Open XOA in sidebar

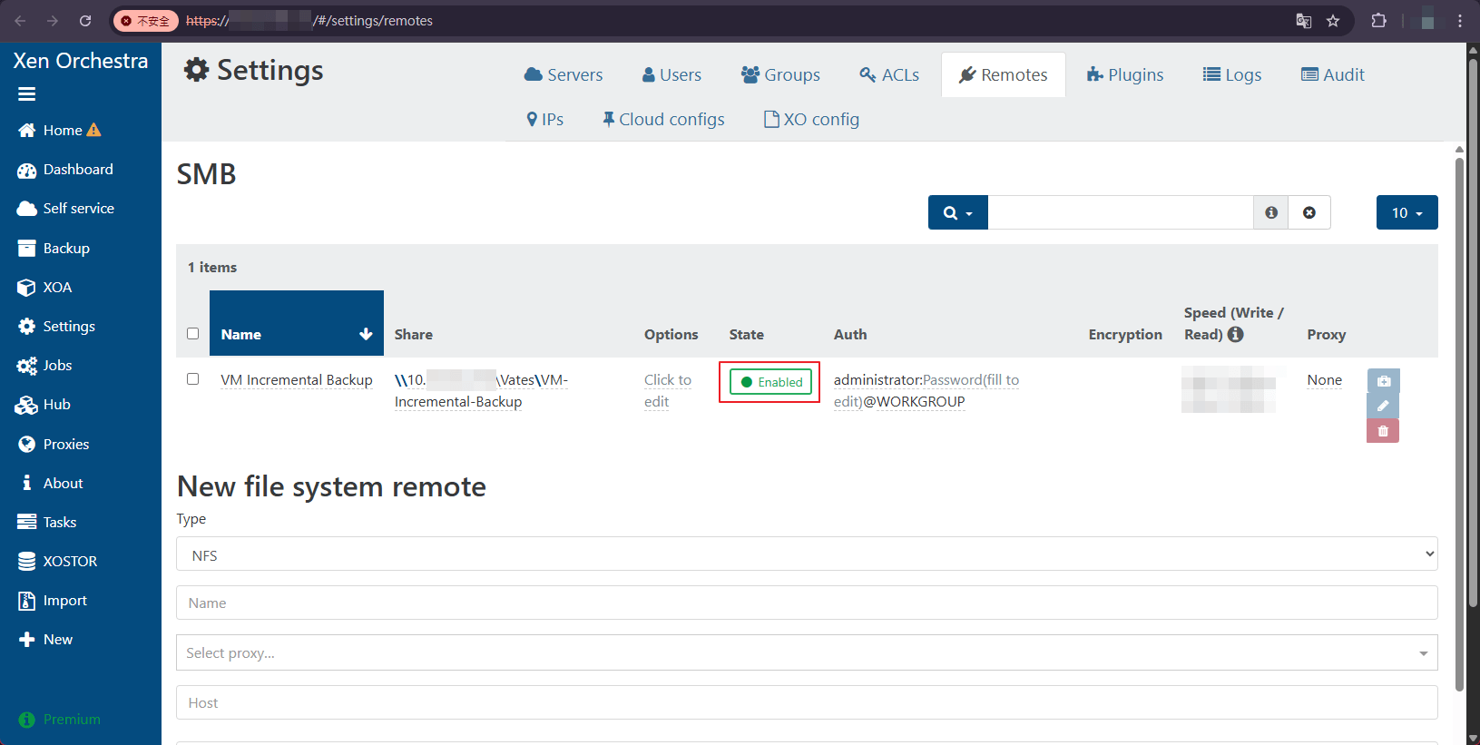pyautogui.click(x=44, y=288)
